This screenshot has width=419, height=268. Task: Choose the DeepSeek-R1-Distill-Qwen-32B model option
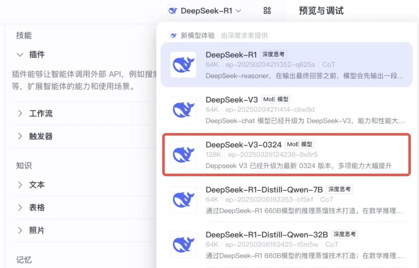(286, 244)
